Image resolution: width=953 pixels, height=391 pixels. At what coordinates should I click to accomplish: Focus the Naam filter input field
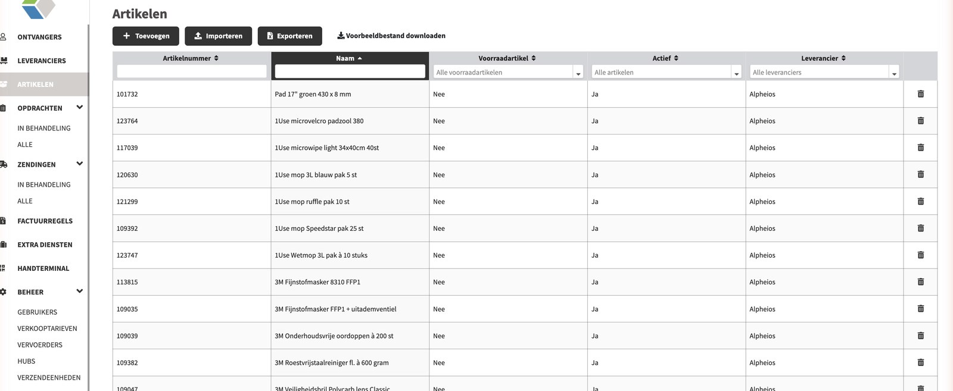click(x=350, y=71)
